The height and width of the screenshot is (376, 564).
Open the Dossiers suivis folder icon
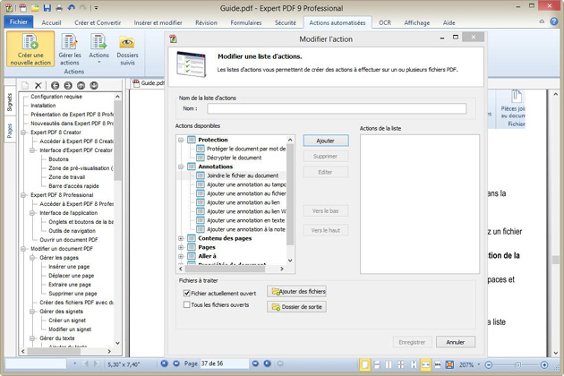[x=127, y=50]
